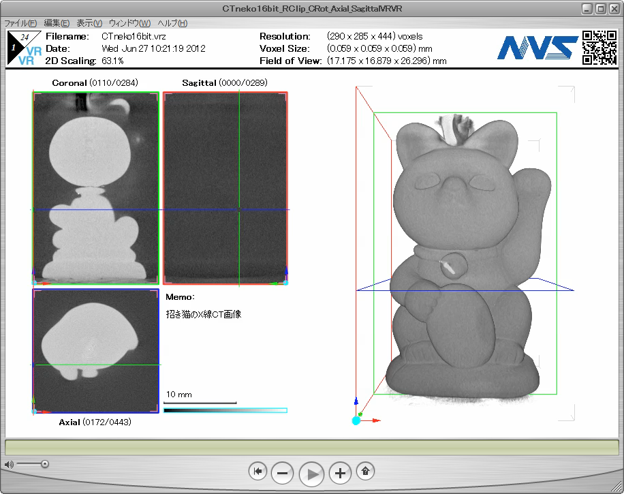Click the red X-axis arrow in the 3D view
Image resolution: width=624 pixels, height=494 pixels.
coord(375,420)
